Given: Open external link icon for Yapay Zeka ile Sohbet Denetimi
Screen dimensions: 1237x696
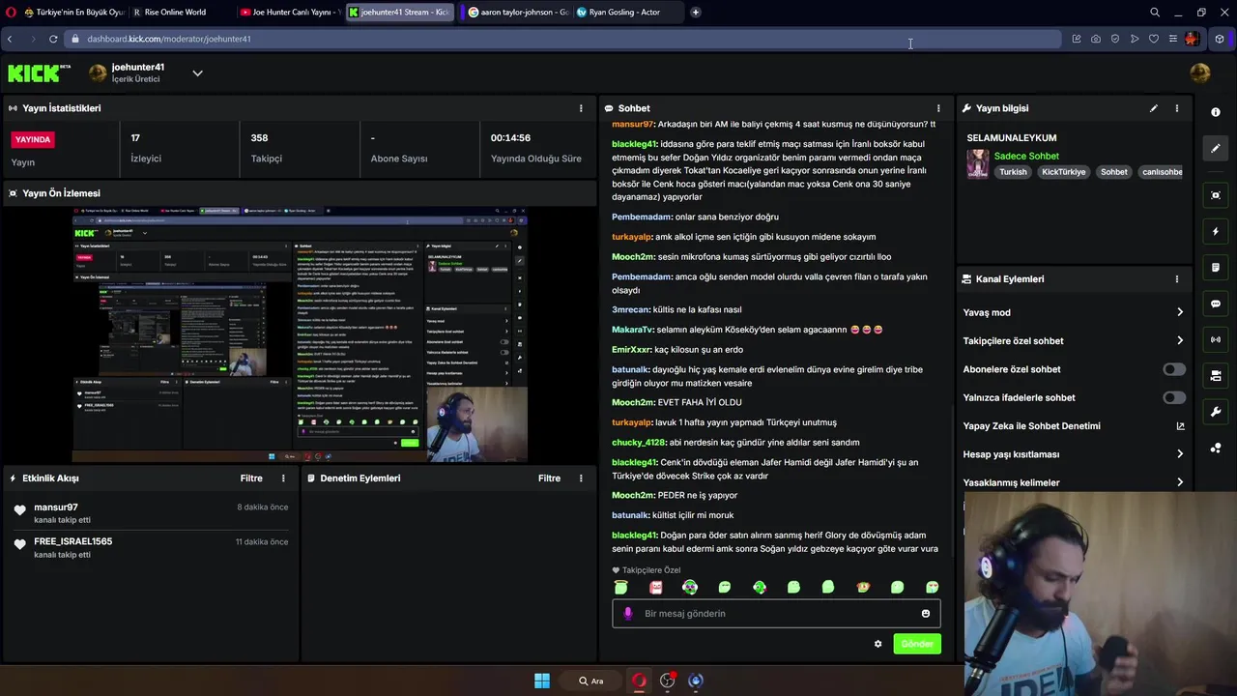Looking at the screenshot, I should pos(1180,426).
